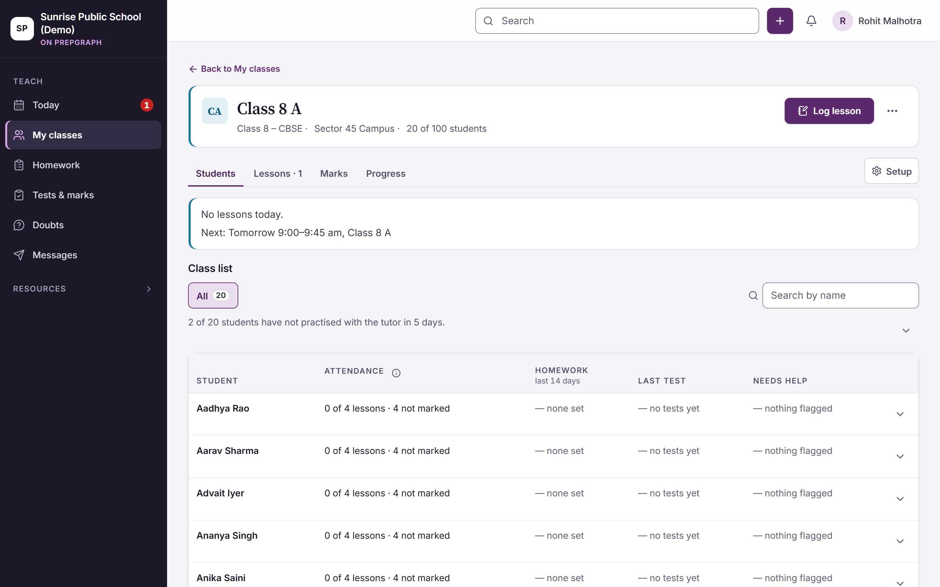Select the Students tab
This screenshot has height=587, width=940.
(215, 173)
